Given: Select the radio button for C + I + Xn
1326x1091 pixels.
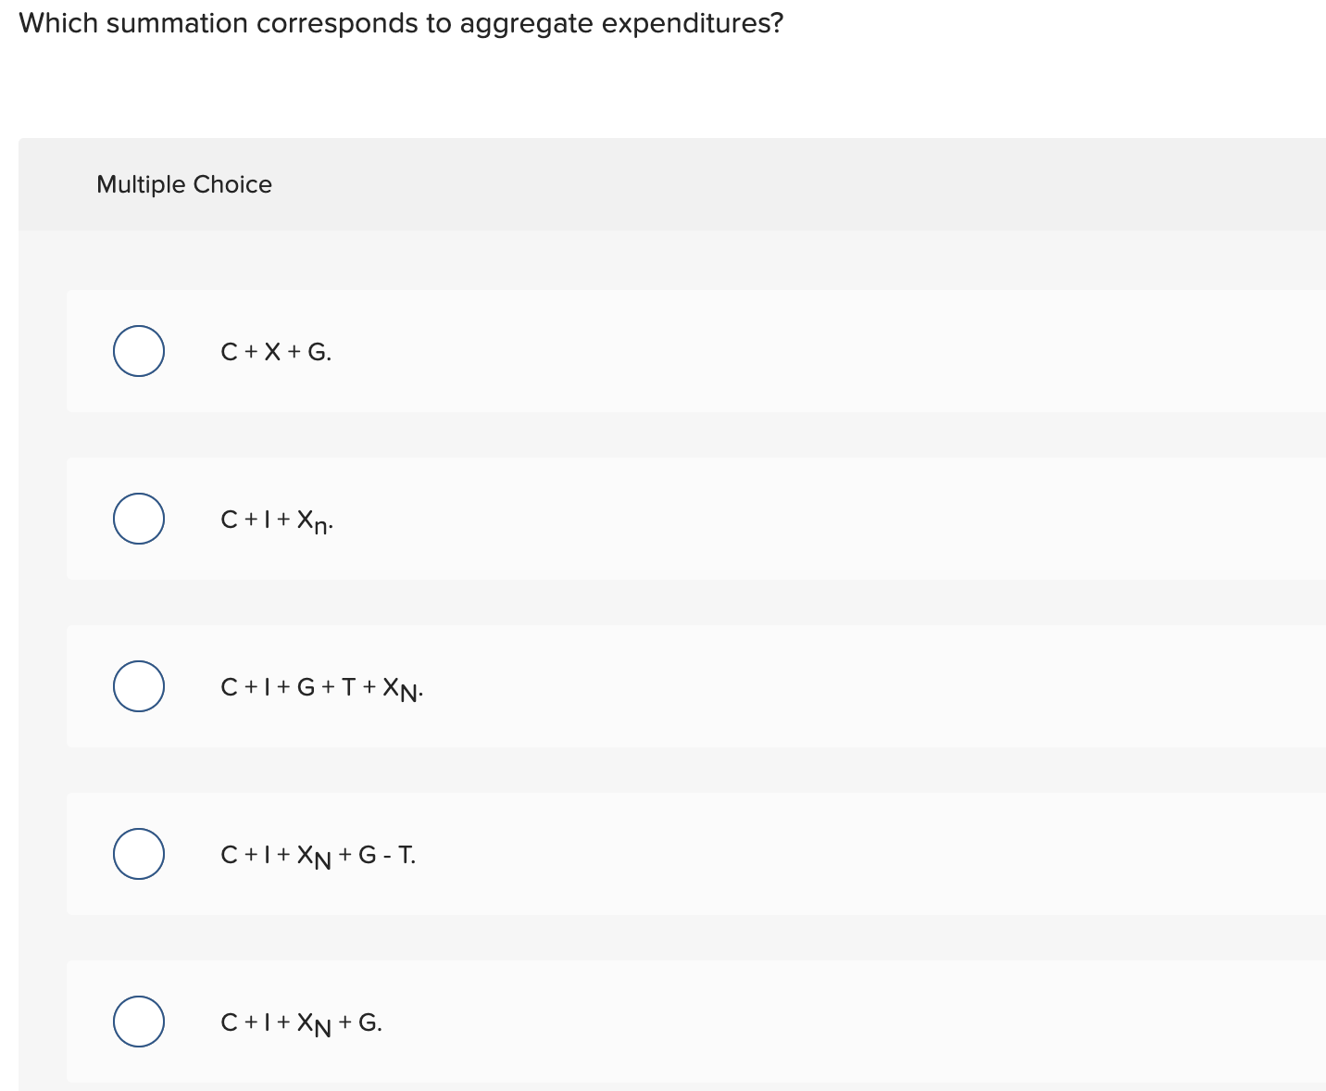Looking at the screenshot, I should pos(138,519).
